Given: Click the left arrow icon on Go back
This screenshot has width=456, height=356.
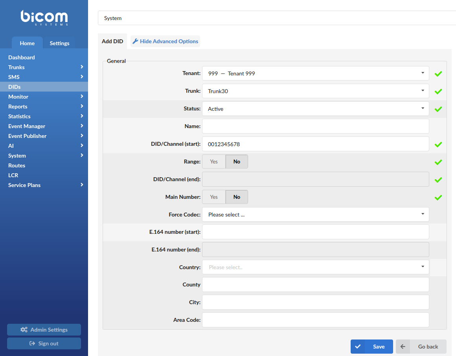Looking at the screenshot, I should pyautogui.click(x=403, y=347).
